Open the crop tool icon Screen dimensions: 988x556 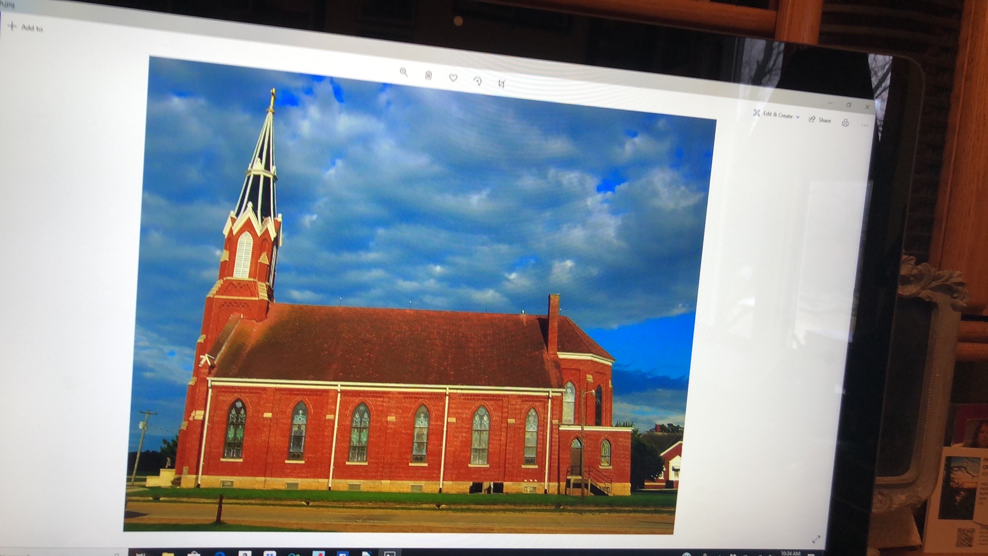coord(502,83)
